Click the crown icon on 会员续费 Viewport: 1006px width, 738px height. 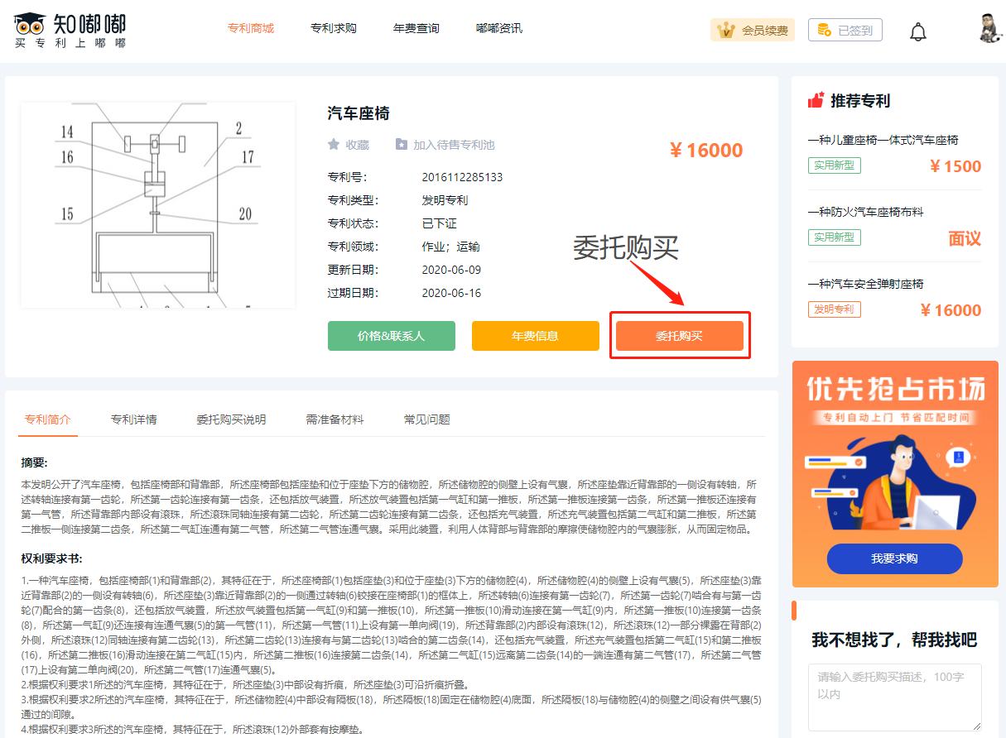[727, 31]
